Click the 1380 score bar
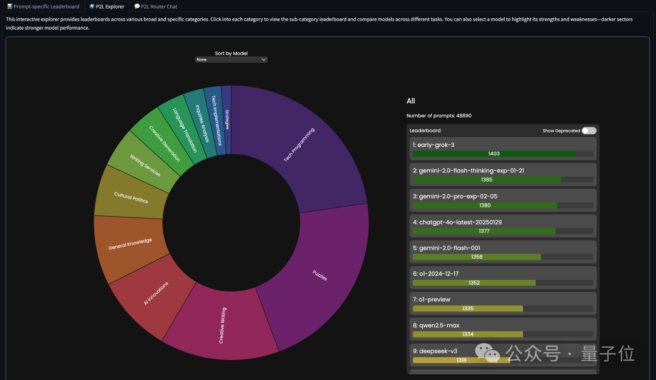 tap(485, 205)
